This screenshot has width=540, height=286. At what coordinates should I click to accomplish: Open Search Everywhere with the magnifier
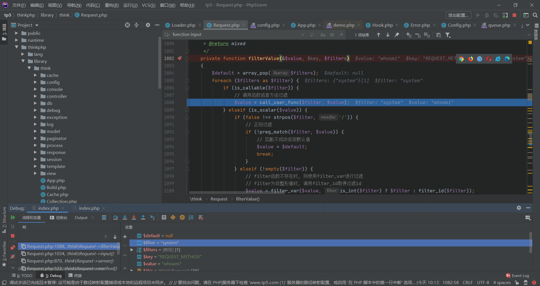(535, 15)
